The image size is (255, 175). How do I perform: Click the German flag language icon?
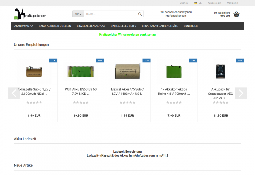195,3
